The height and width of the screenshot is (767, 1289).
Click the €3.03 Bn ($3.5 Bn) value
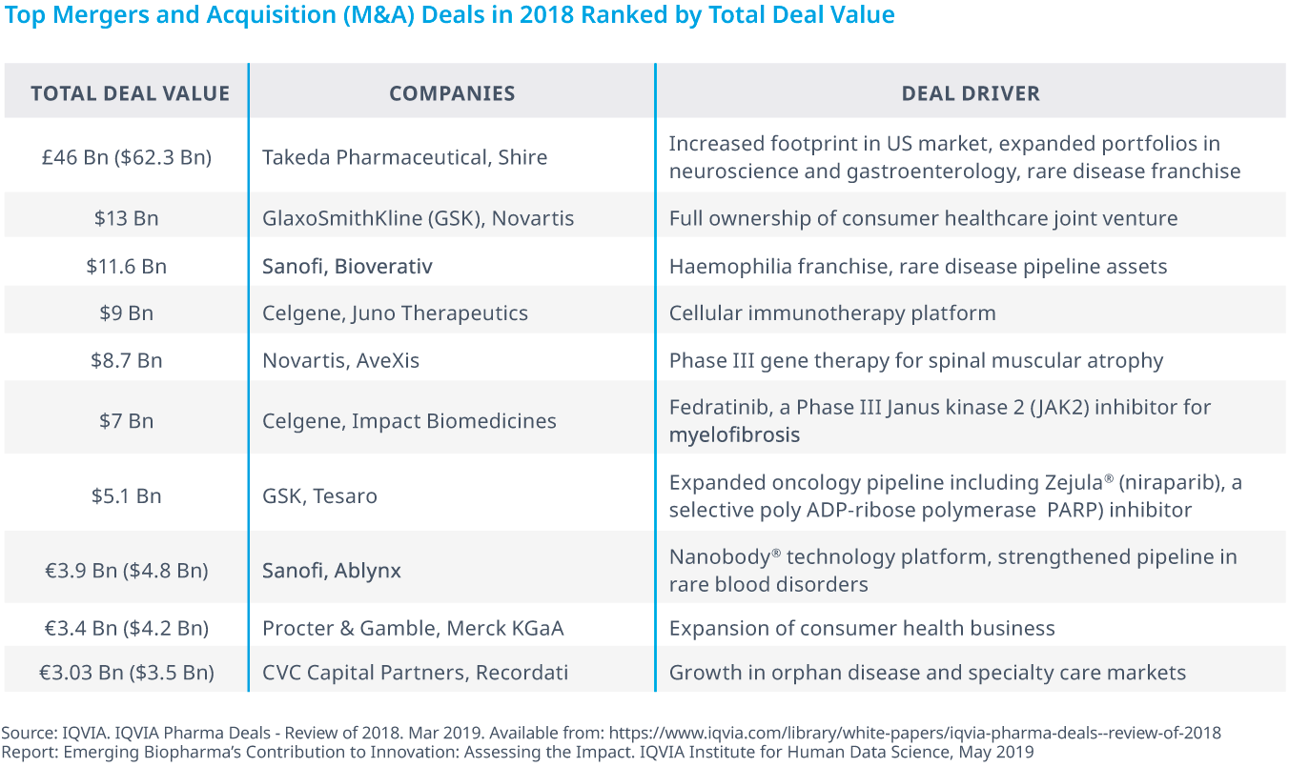click(x=126, y=673)
